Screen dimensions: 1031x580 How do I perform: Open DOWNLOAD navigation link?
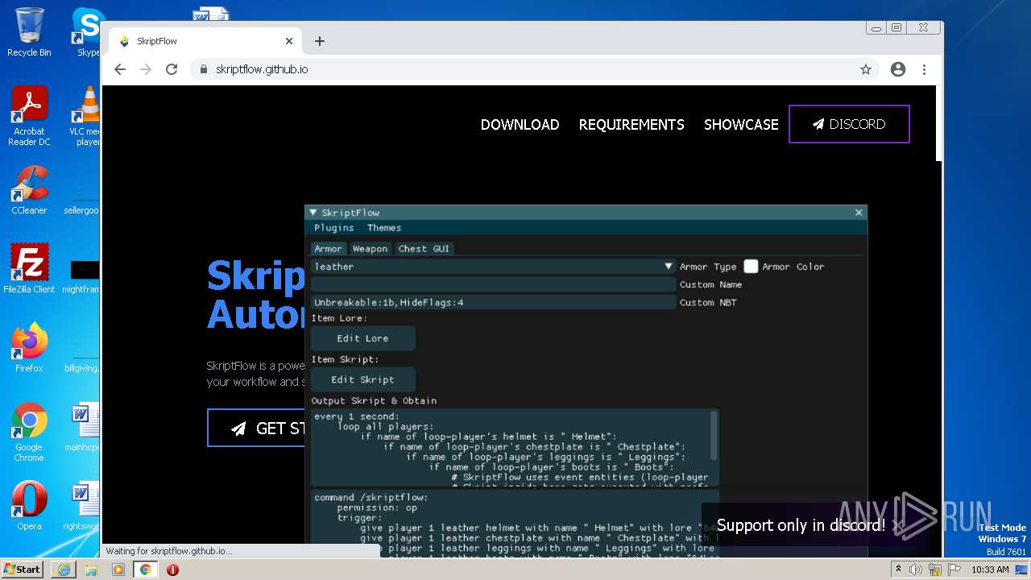tap(520, 125)
